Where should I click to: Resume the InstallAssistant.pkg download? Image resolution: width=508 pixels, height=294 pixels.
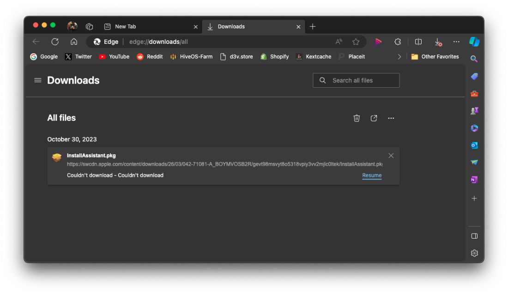point(372,175)
